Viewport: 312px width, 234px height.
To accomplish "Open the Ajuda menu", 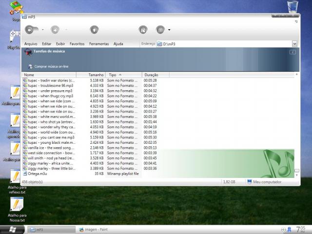I will (x=118, y=44).
